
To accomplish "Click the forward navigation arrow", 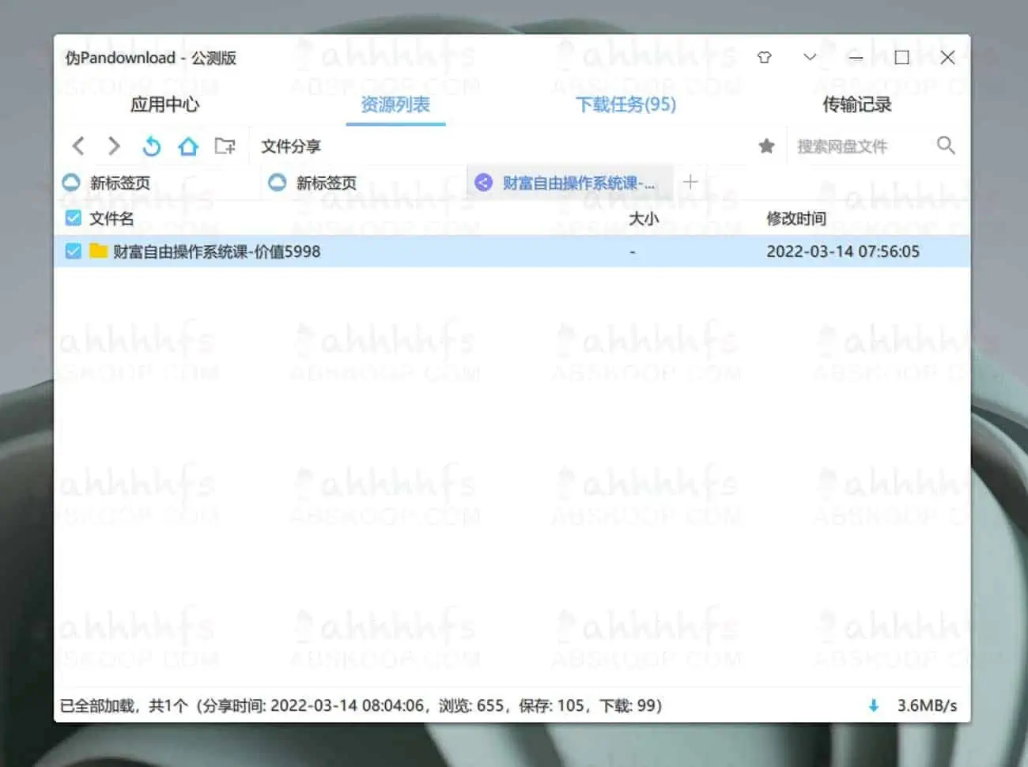I will 113,145.
